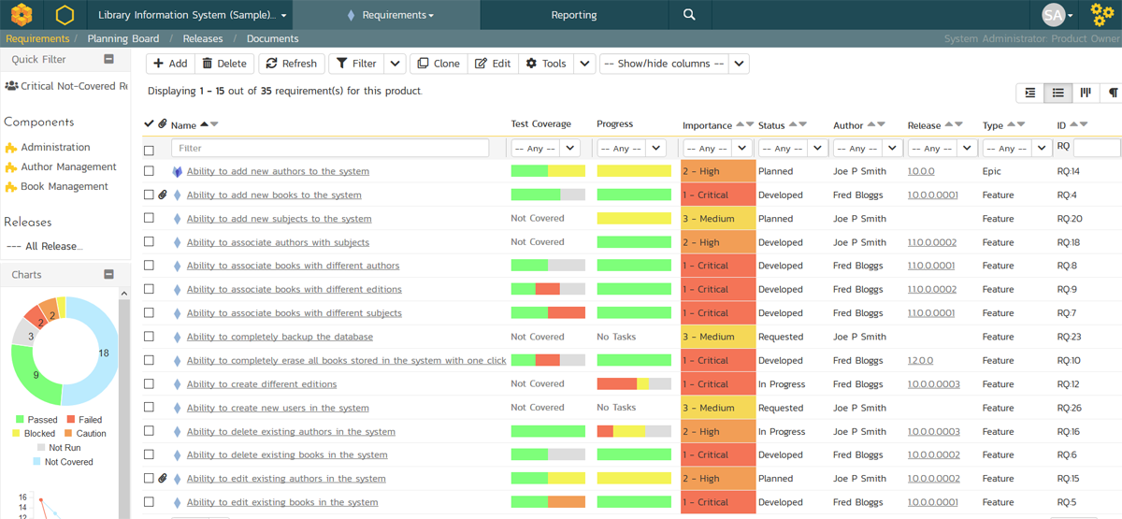The image size is (1122, 519).
Task: Open the yellow hexagon workspace icon
Action: tap(65, 15)
